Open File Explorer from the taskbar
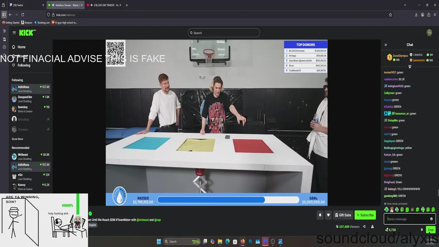This screenshot has width=439, height=247. [220, 242]
